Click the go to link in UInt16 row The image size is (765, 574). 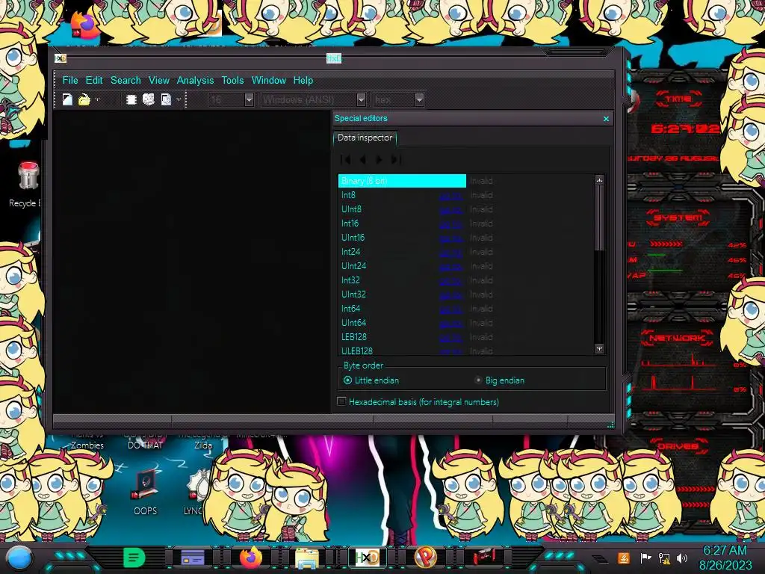pyautogui.click(x=450, y=238)
